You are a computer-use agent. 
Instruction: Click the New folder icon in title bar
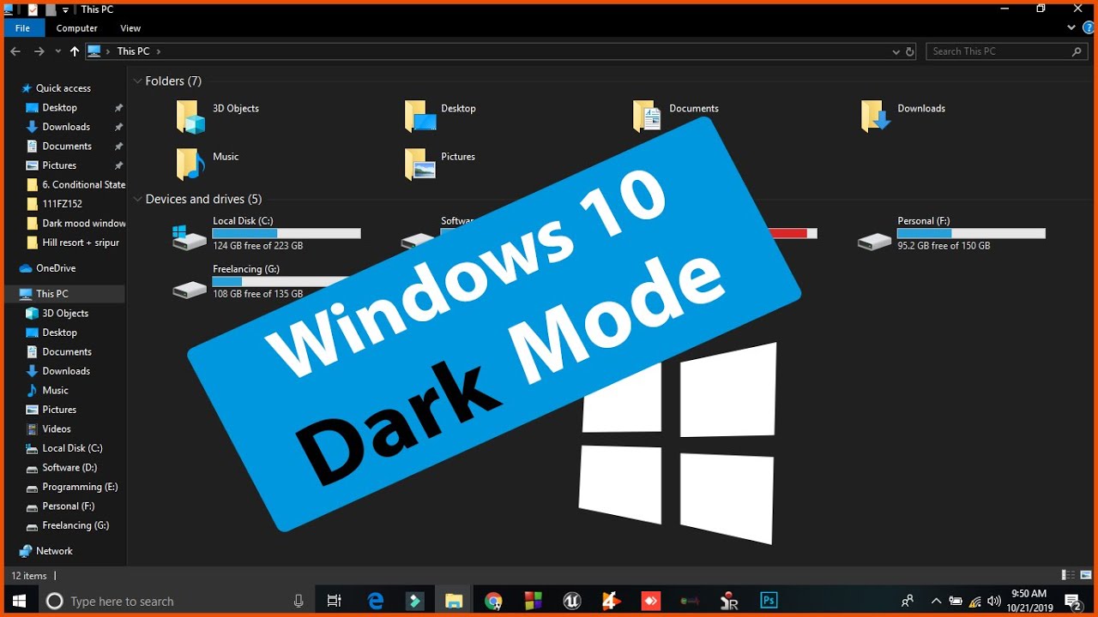click(x=50, y=9)
